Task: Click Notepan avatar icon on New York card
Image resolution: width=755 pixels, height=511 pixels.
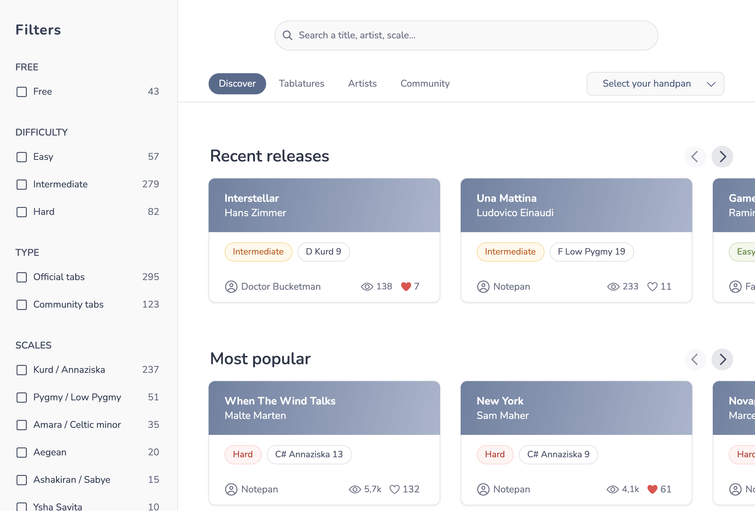Action: click(483, 490)
